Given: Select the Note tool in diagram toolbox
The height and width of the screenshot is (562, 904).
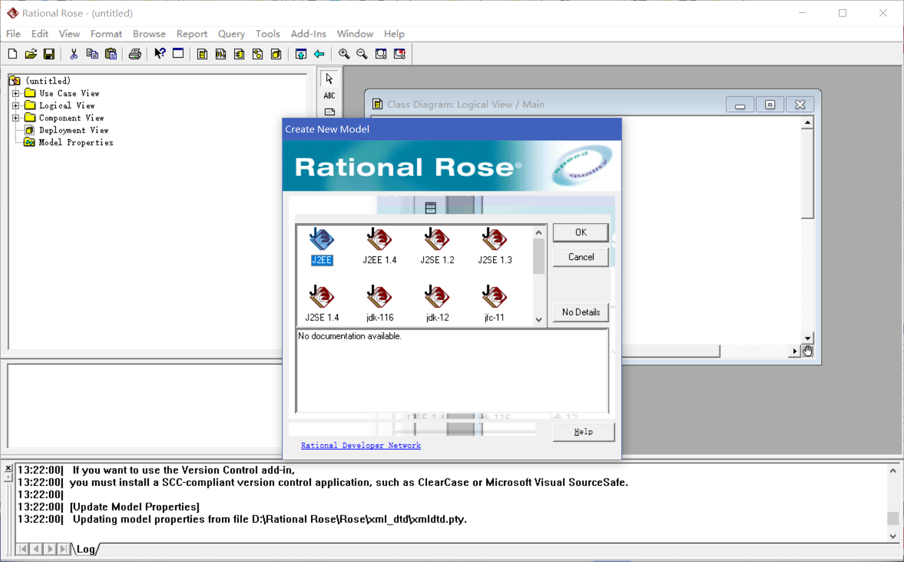Looking at the screenshot, I should (x=329, y=112).
